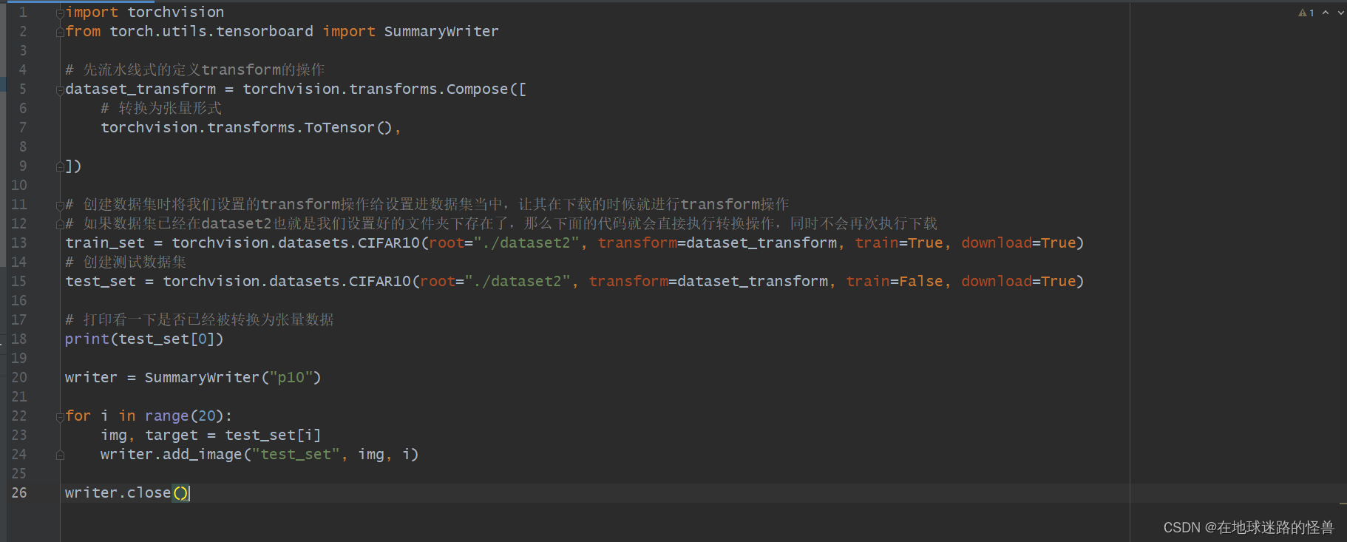Click 'for' keyword on line 22
1347x542 pixels.
[x=78, y=416]
